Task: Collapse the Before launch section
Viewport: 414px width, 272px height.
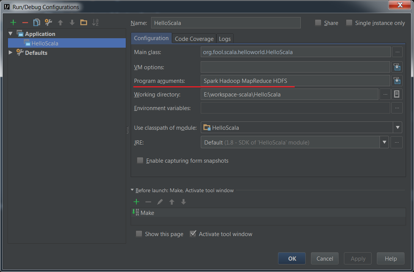Action: 132,190
